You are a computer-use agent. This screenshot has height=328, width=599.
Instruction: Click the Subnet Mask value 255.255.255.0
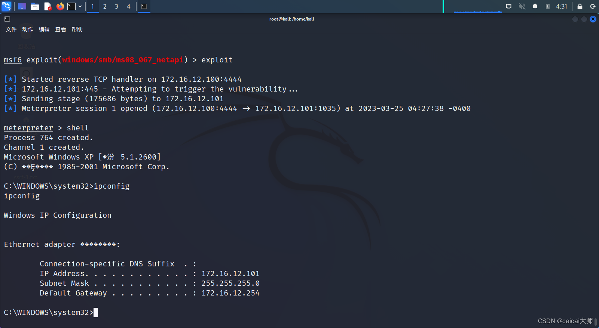pyautogui.click(x=230, y=283)
